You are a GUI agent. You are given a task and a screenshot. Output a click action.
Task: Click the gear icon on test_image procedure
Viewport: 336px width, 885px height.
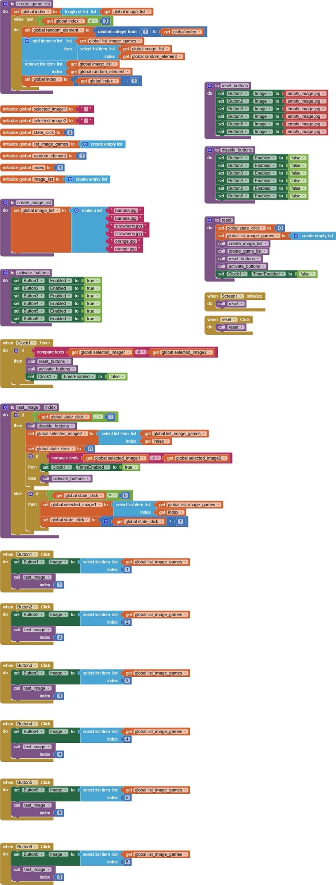tap(5, 407)
